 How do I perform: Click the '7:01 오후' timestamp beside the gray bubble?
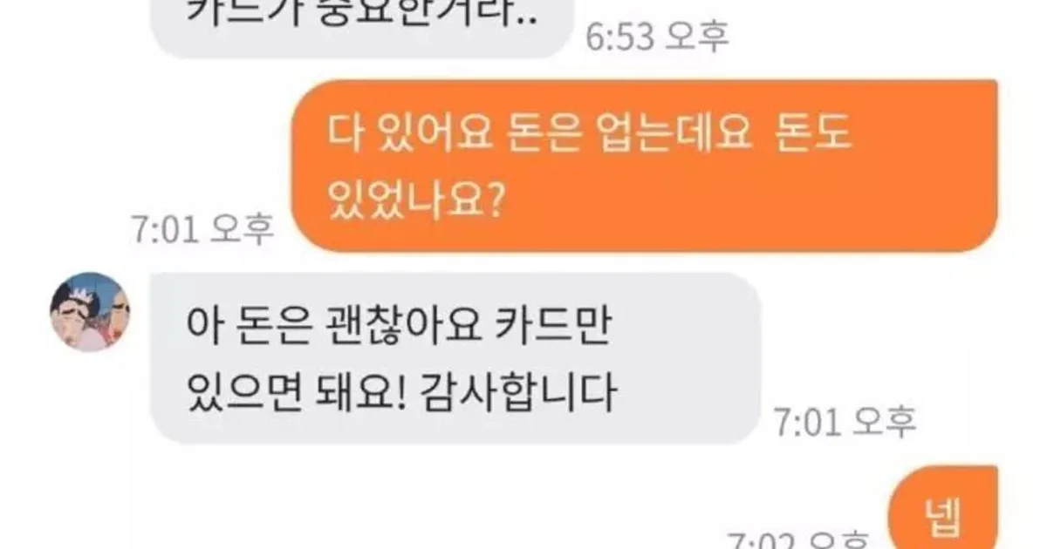click(x=845, y=423)
